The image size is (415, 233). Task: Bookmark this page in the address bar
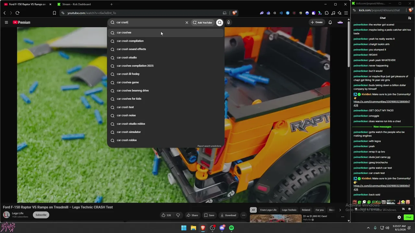click(54, 13)
